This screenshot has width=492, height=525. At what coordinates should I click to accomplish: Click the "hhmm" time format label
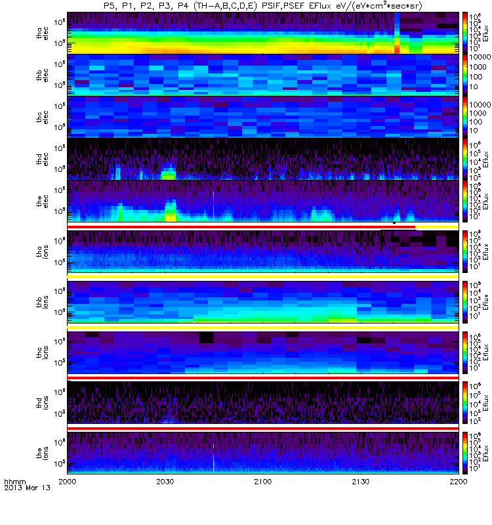pos(14,482)
